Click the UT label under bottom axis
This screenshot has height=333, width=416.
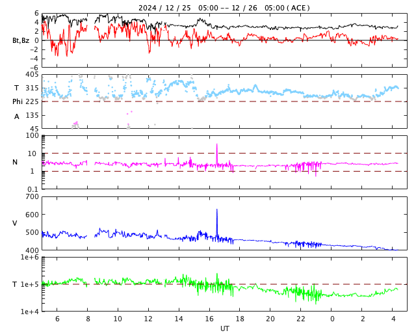224,328
